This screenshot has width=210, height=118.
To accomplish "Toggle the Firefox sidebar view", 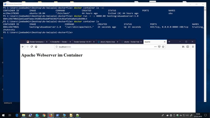I will click(x=187, y=47).
